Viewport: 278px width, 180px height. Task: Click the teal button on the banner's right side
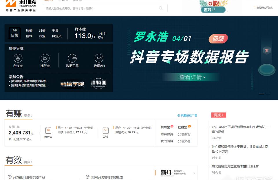[266, 70]
